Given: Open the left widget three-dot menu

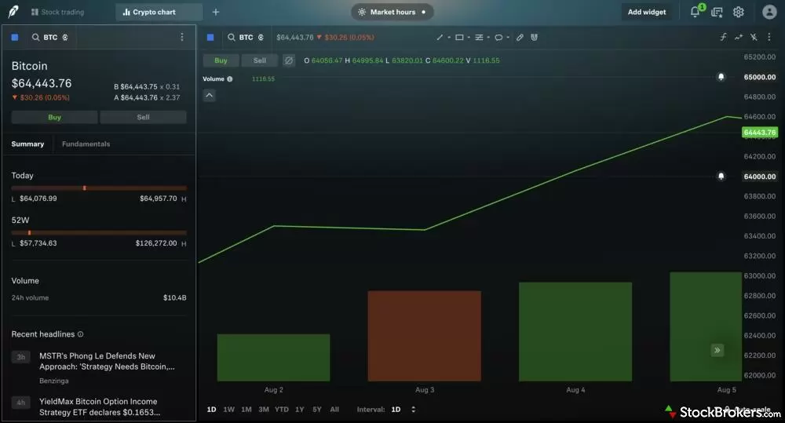Looking at the screenshot, I should pyautogui.click(x=182, y=37).
